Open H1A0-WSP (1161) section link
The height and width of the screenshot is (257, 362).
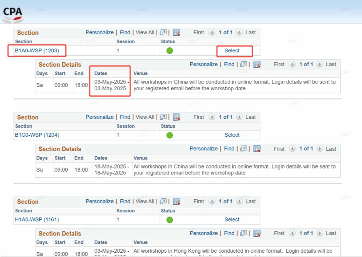pos(37,220)
